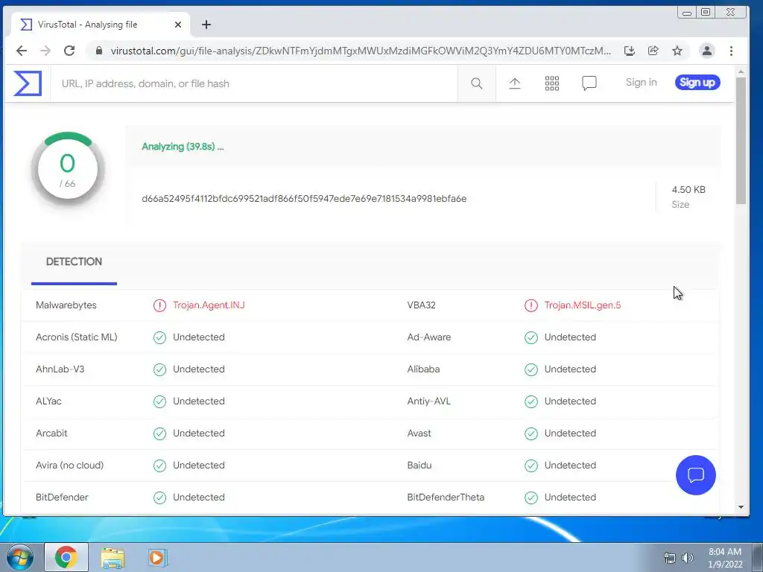Screen dimensions: 763x572
Task: Click the search magnifier icon
Action: pos(476,83)
